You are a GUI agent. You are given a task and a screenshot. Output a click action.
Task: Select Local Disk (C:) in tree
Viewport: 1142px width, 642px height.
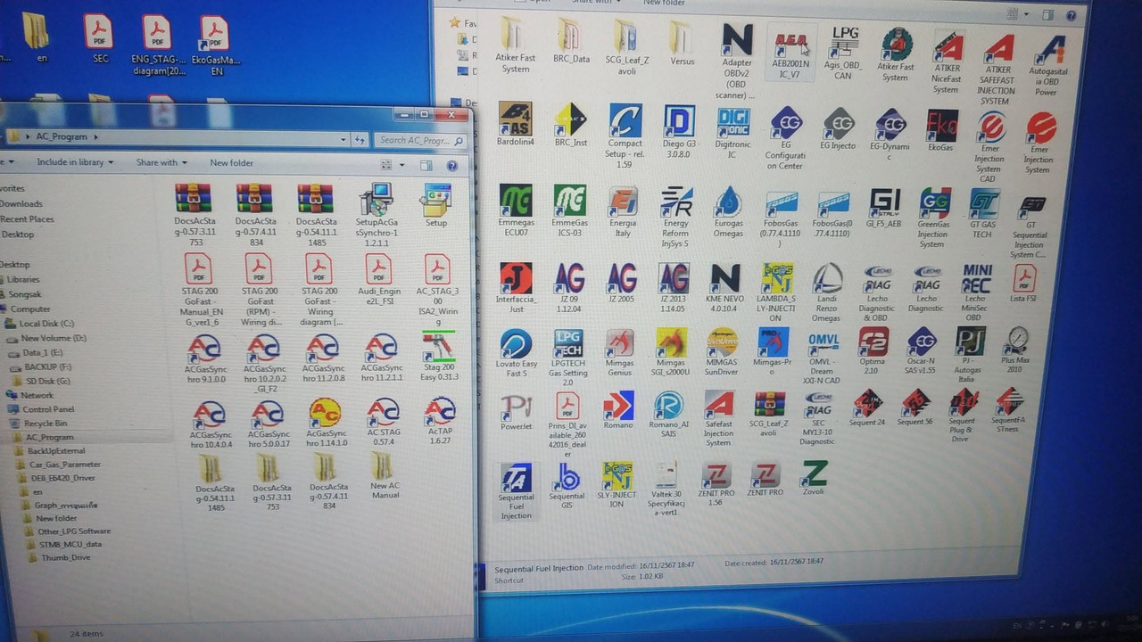point(46,324)
